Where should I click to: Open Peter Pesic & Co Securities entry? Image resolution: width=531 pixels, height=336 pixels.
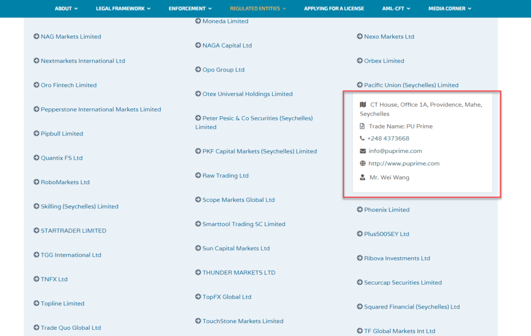click(x=254, y=122)
